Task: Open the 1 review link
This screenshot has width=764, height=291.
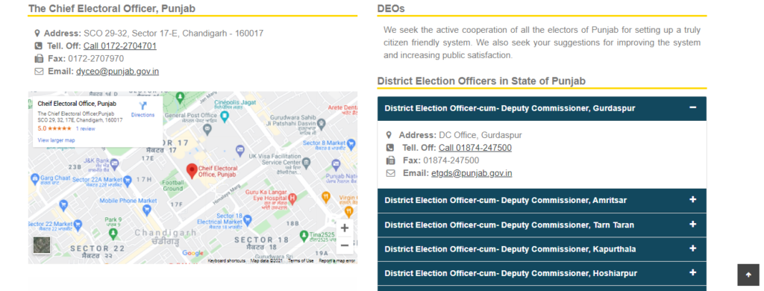Action: tap(85, 128)
